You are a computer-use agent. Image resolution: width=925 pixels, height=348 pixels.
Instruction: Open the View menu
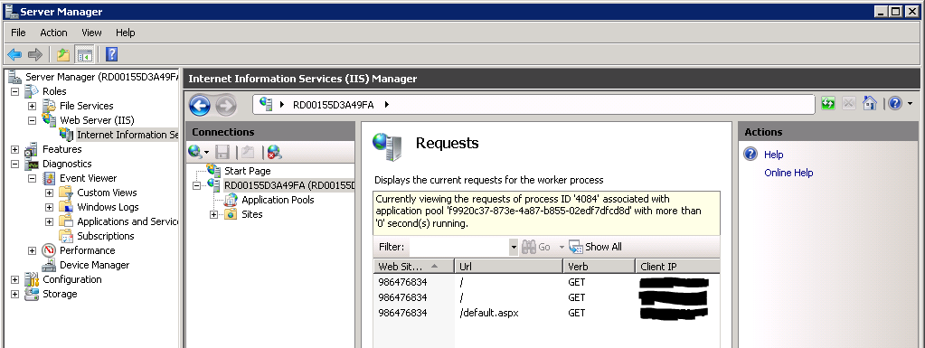(91, 33)
